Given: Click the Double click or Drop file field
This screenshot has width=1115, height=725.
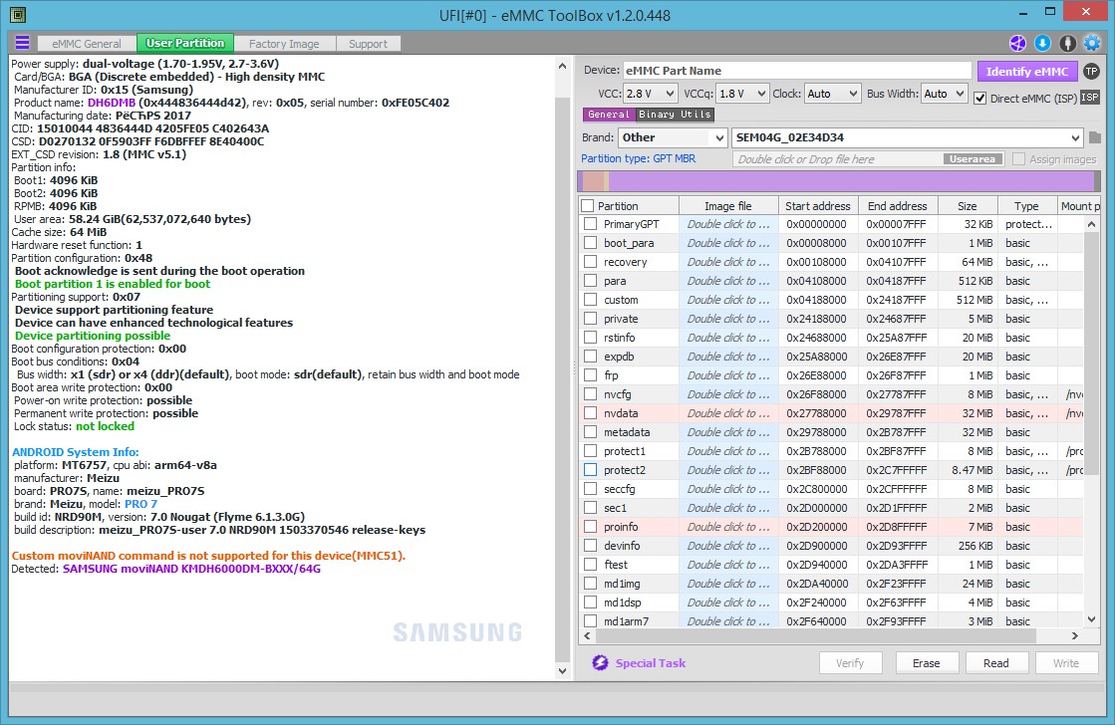Looking at the screenshot, I should point(839,159).
